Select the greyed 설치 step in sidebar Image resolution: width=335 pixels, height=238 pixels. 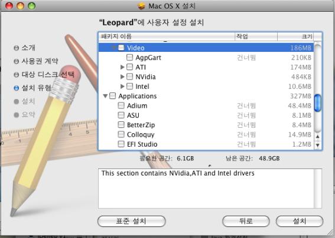point(24,101)
